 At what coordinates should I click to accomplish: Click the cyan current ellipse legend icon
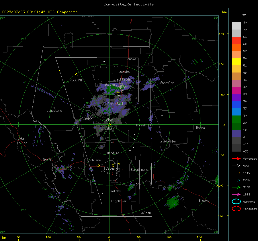236,201
